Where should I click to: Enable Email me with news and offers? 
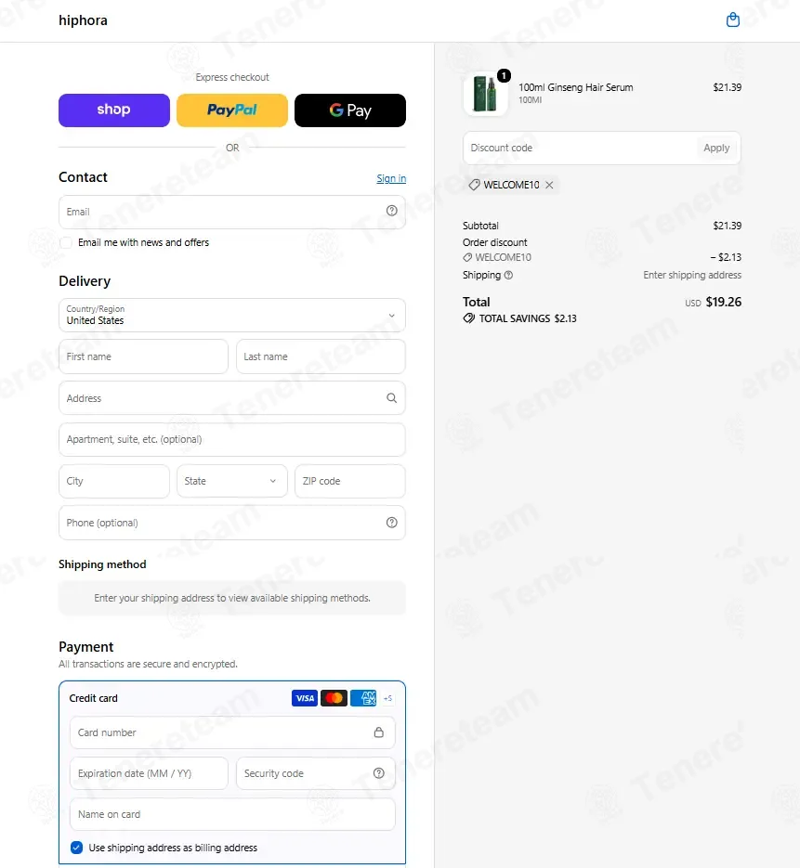66,242
